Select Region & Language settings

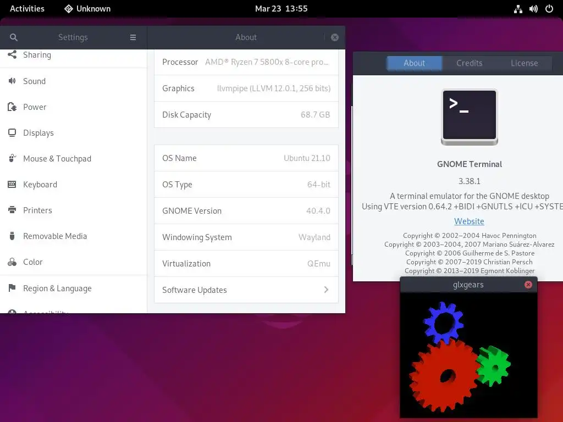(x=73, y=288)
